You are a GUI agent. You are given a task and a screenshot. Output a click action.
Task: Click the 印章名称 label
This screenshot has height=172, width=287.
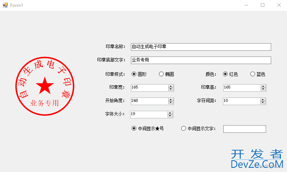click(115, 46)
